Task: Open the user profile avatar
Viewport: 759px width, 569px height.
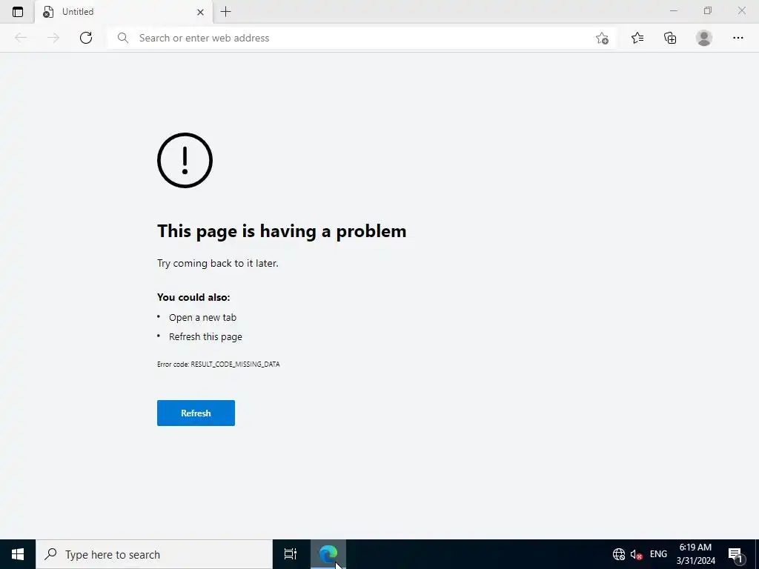Action: pos(704,38)
